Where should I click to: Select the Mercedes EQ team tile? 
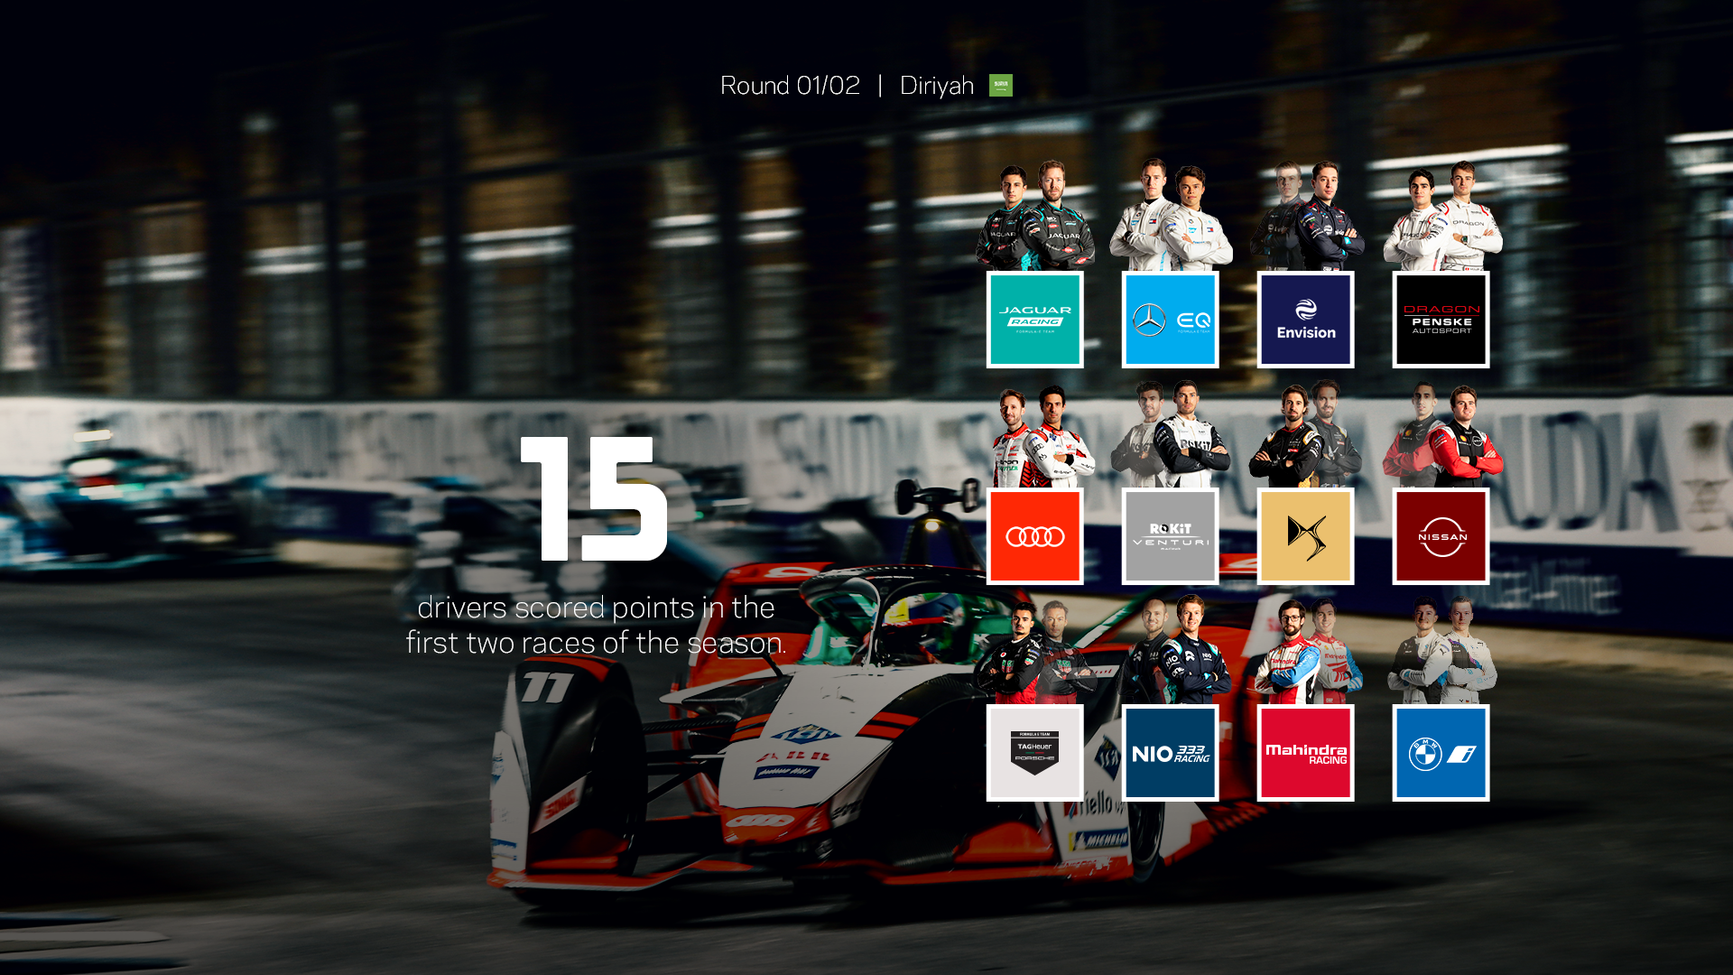click(x=1170, y=320)
